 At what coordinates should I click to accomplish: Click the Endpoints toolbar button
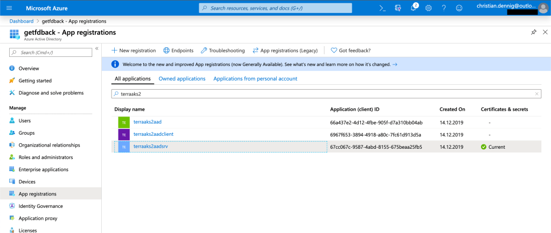pos(178,50)
